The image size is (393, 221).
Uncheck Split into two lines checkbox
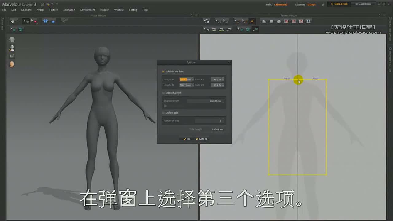pyautogui.click(x=163, y=72)
